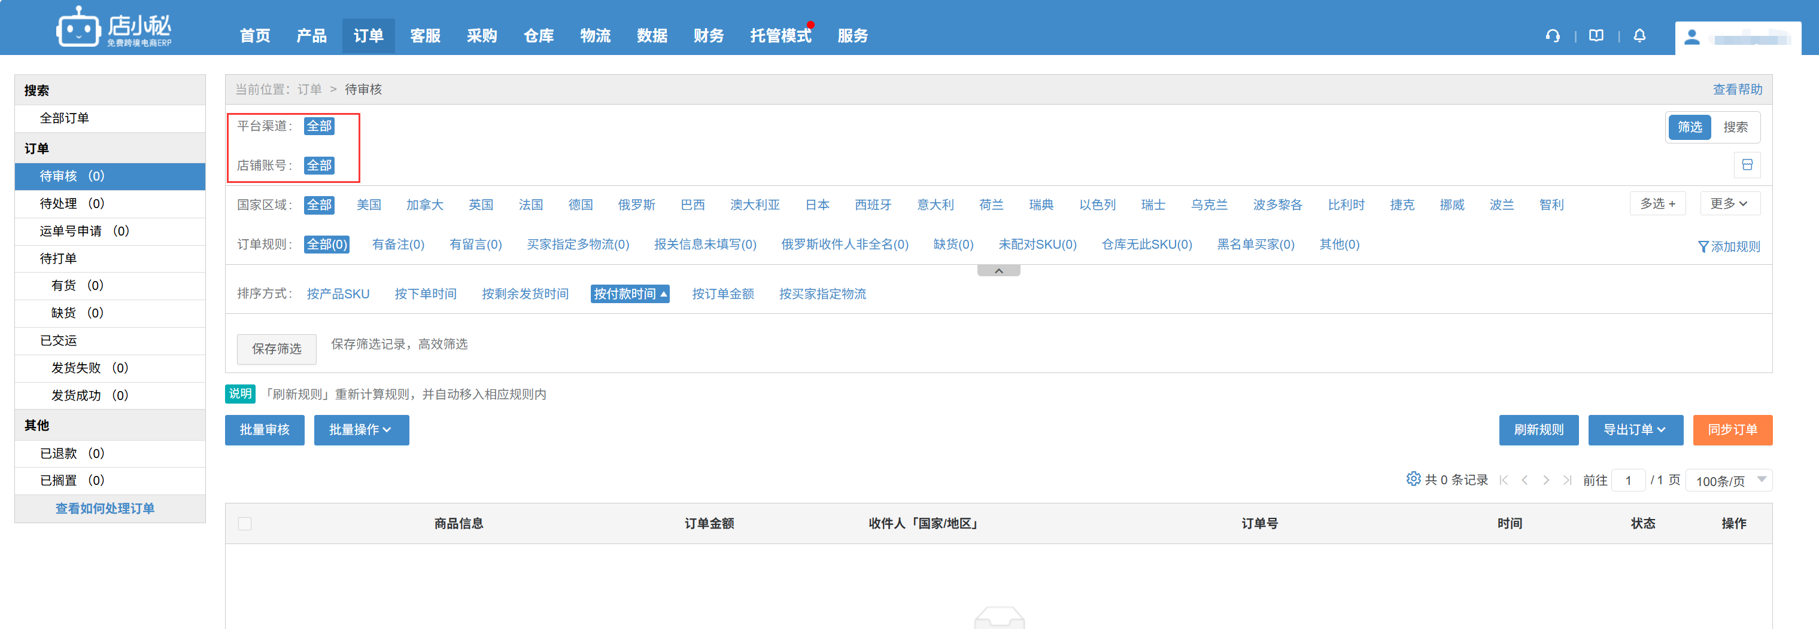Open table settings gear icon
Viewport: 1819px width, 629px height.
coord(1412,479)
